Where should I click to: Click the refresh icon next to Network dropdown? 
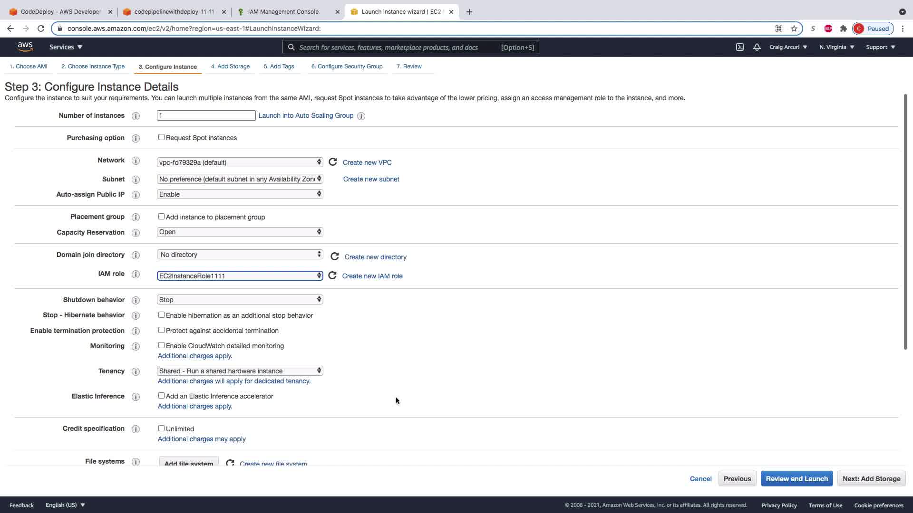(x=333, y=162)
